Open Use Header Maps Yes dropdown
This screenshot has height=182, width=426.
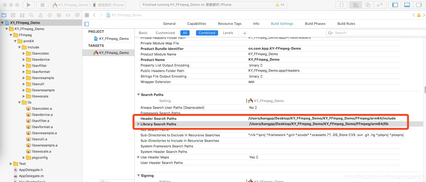(254, 157)
